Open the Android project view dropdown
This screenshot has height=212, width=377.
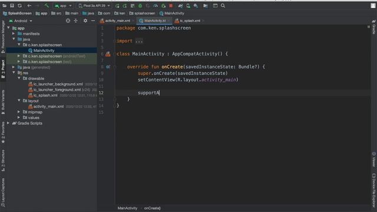(21, 21)
